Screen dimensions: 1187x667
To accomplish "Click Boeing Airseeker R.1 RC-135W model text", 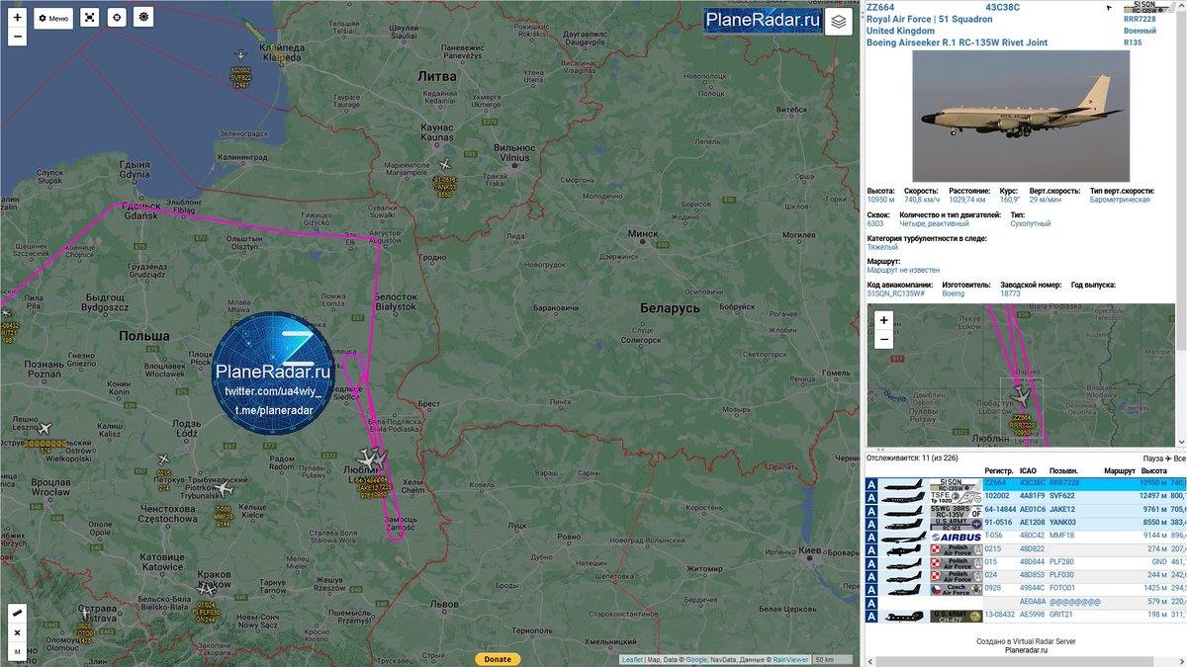I will click(x=957, y=42).
